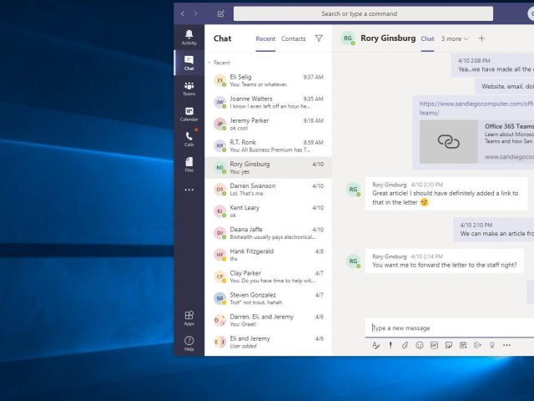Screen dimensions: 534x401
Task: Open the emoji picker icon
Action: coord(420,345)
